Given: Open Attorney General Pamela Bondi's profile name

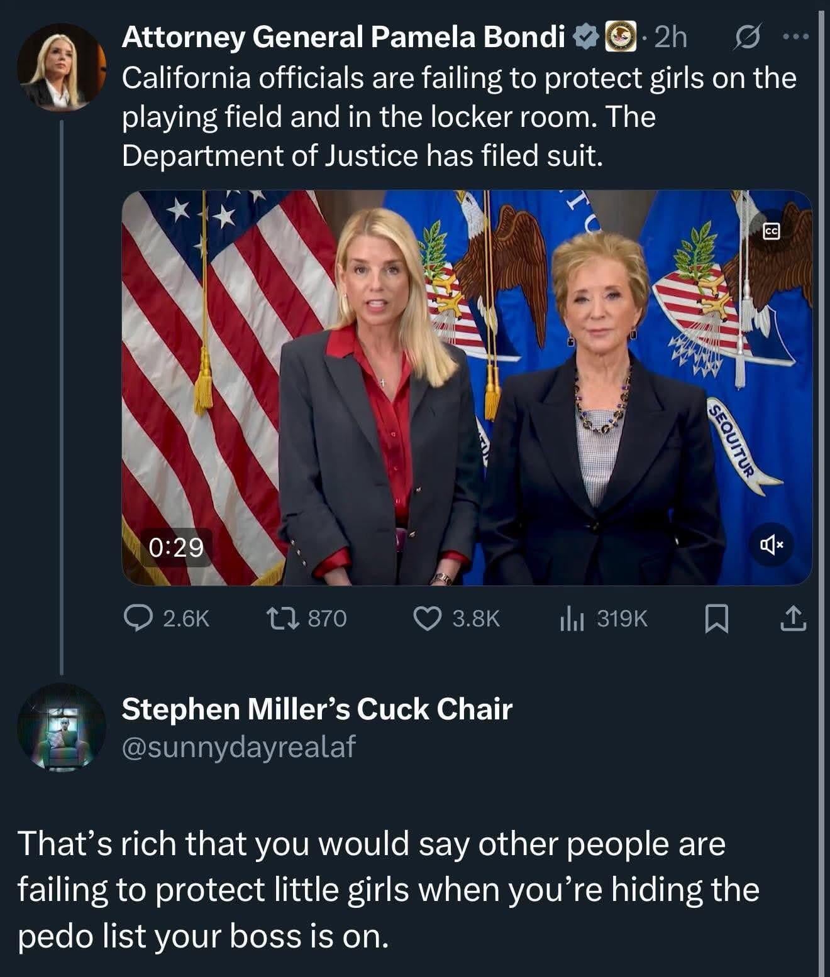Looking at the screenshot, I should (343, 38).
